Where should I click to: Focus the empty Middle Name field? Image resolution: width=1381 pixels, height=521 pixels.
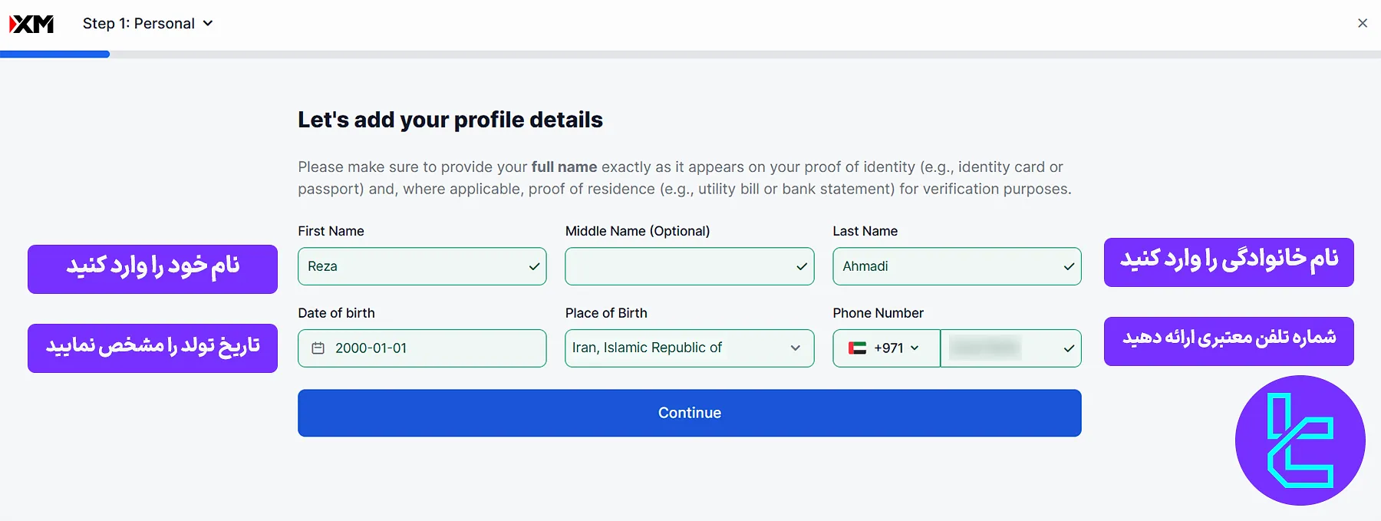click(679, 266)
